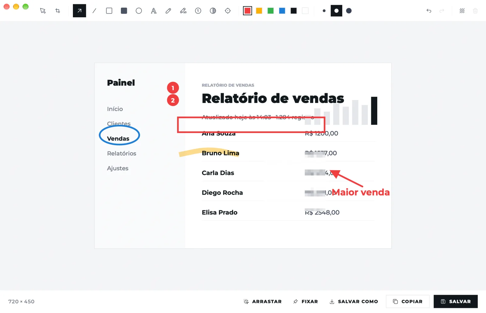This screenshot has width=486, height=313.
Task: Select the highlighter tool
Action: point(183,11)
